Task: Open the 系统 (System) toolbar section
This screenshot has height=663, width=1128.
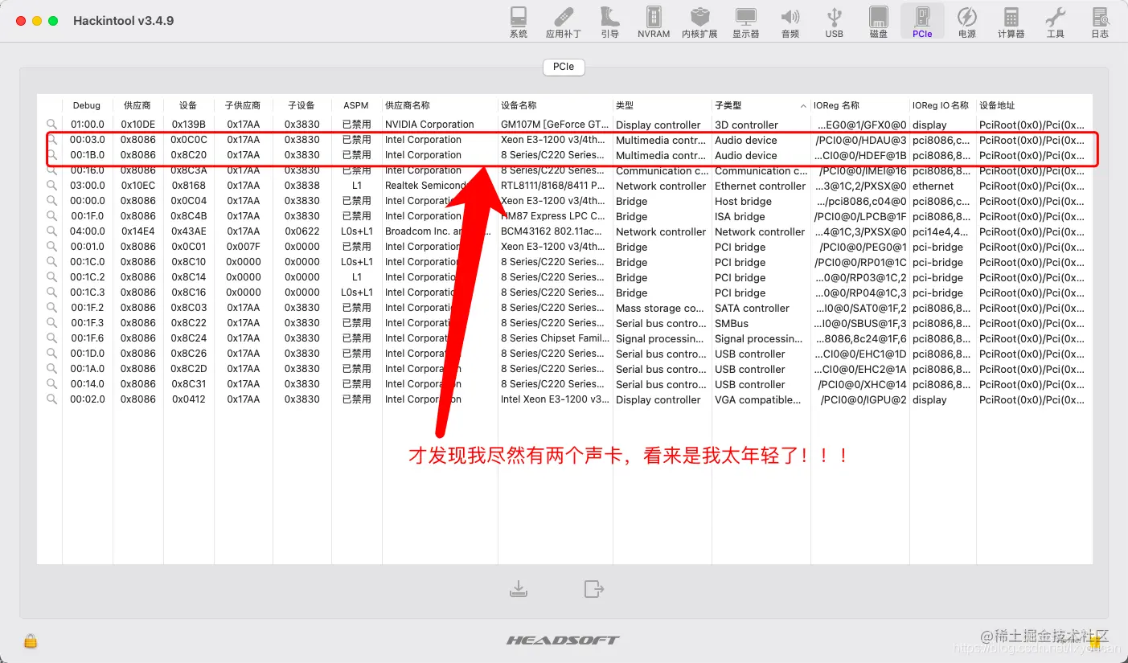Action: click(519, 23)
